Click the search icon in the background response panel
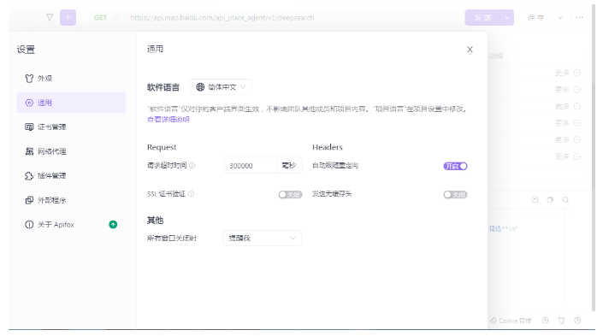 [565, 200]
